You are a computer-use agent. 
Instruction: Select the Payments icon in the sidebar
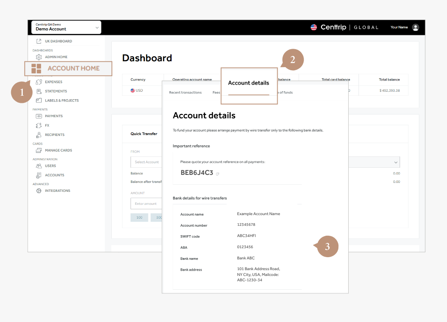click(x=39, y=116)
